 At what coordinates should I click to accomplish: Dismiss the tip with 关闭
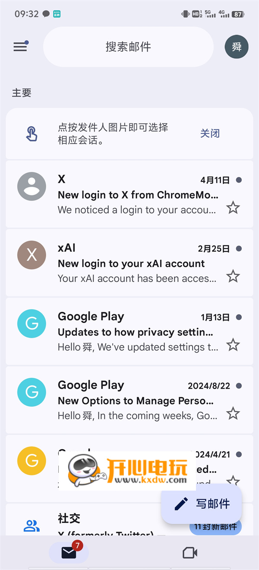pyautogui.click(x=210, y=133)
